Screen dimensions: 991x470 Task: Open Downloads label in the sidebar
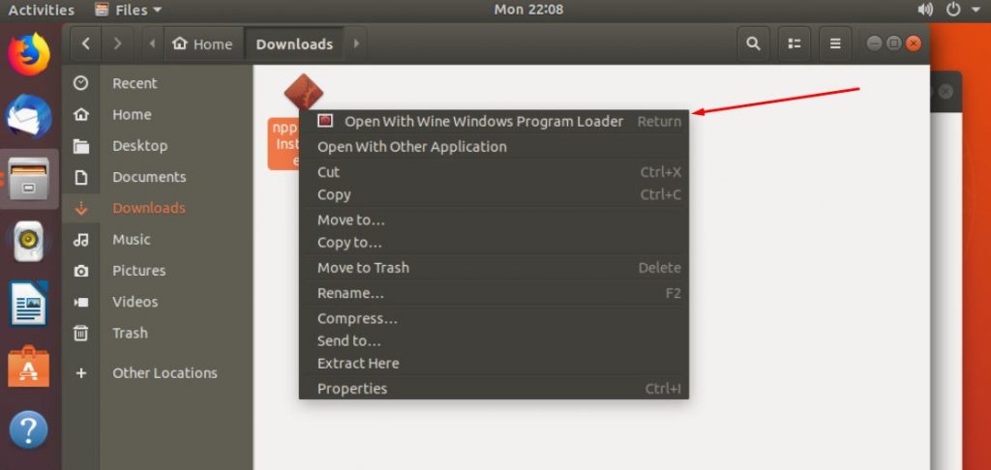[x=149, y=208]
